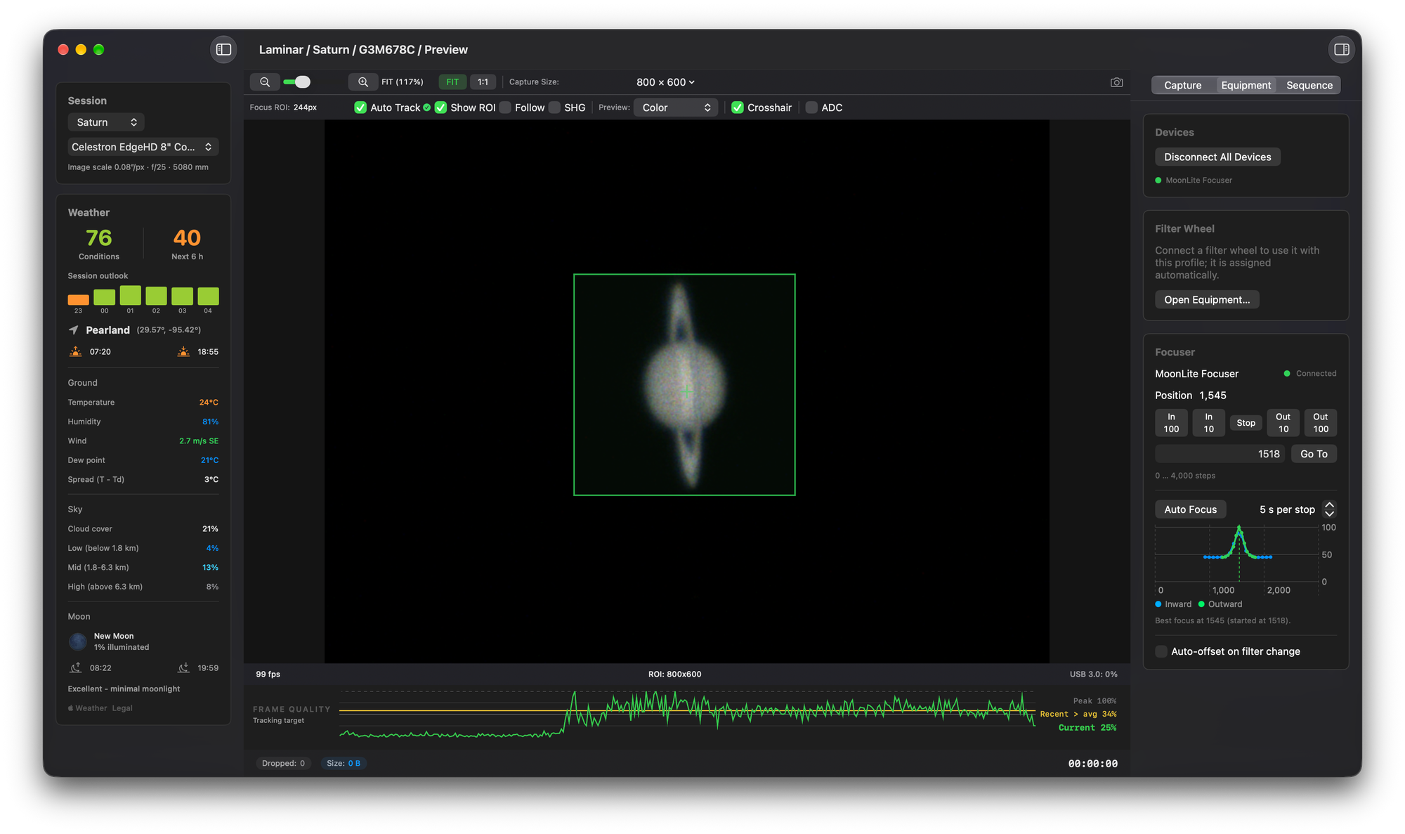Click the focuser Stop button
Screen dimensions: 1405x834
click(x=1246, y=423)
